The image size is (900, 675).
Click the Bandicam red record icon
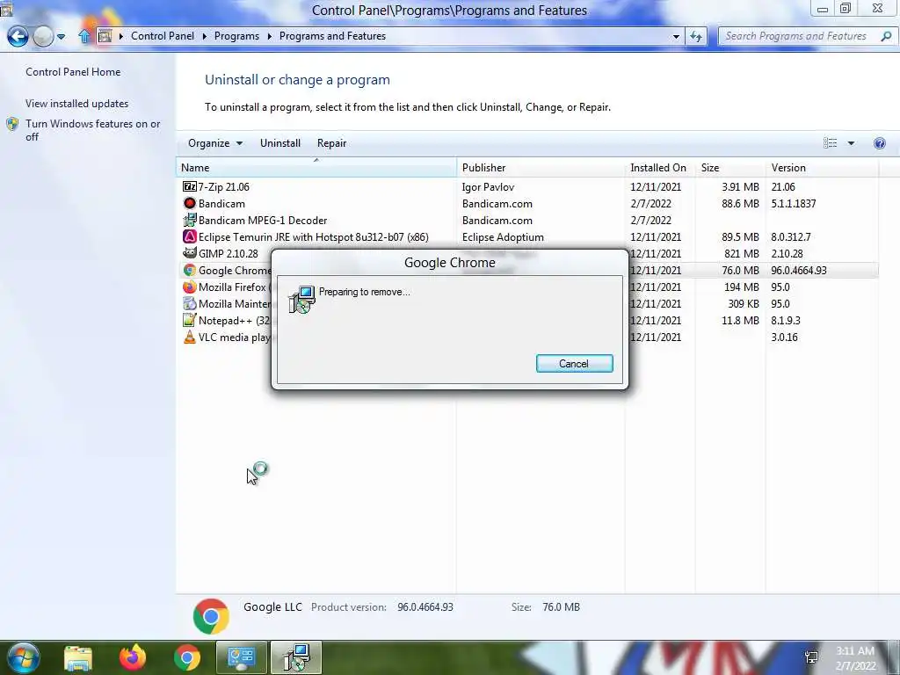[x=190, y=203]
